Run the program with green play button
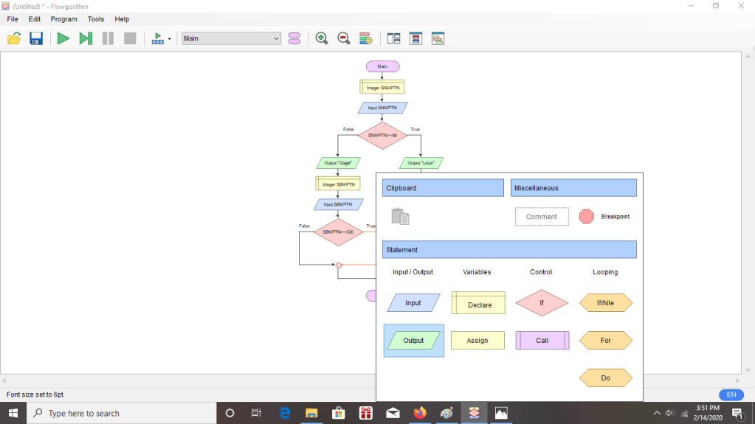The image size is (755, 424). 63,38
